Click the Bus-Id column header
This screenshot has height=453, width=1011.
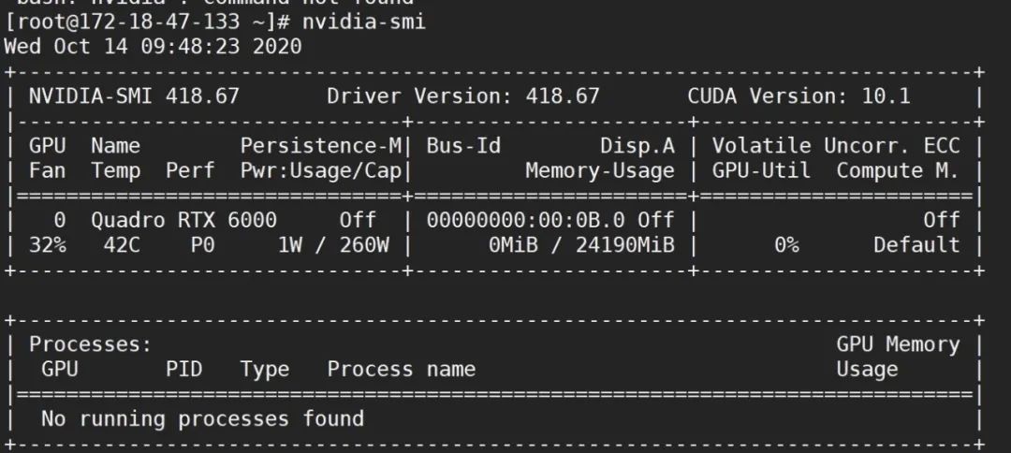(x=463, y=146)
